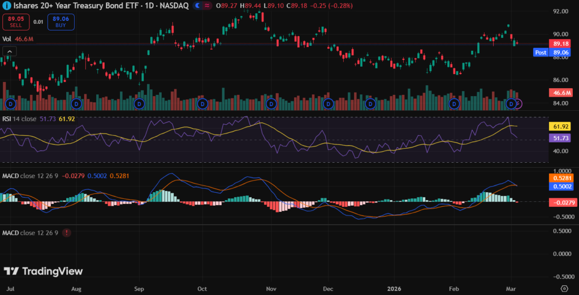Click the red error icon on second MACD
The height and width of the screenshot is (295, 579).
pyautogui.click(x=67, y=233)
